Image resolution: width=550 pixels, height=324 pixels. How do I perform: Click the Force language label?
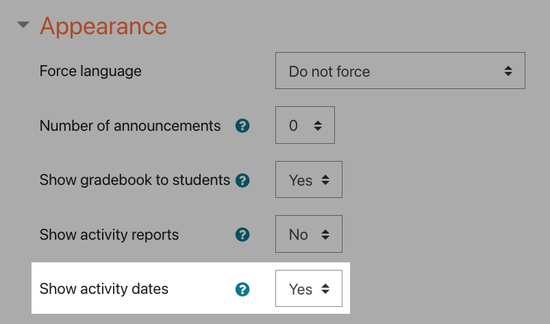pyautogui.click(x=90, y=71)
